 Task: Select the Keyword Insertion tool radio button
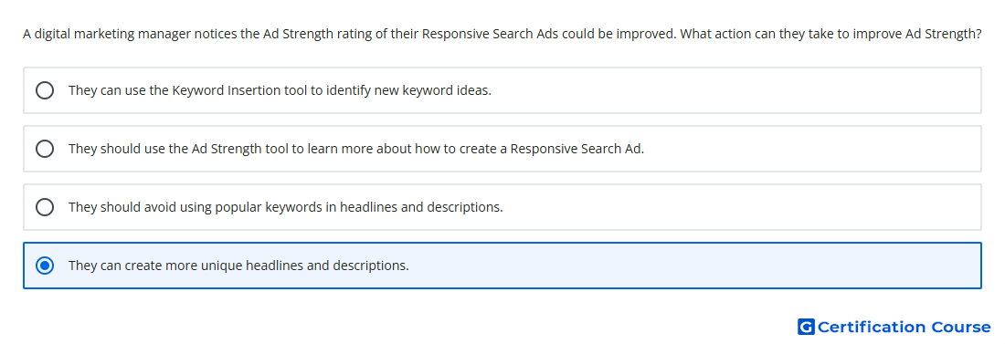(x=45, y=90)
